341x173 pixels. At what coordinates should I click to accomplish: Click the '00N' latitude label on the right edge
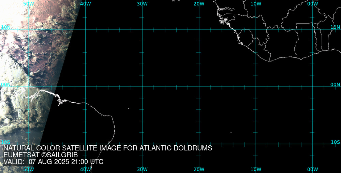pos(335,85)
